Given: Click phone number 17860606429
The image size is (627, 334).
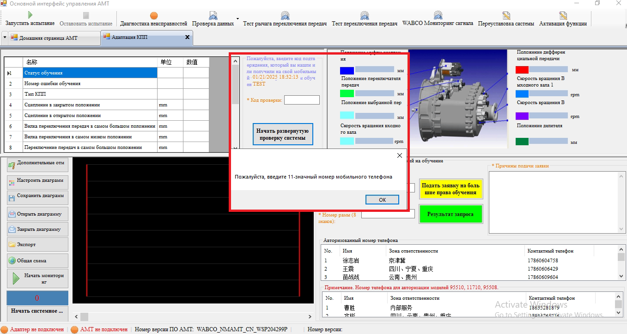Looking at the screenshot, I should pyautogui.click(x=543, y=269).
